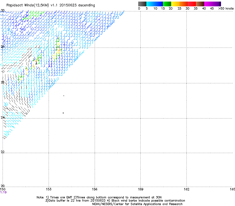Click the >50 knots legend label
Screen dimensions: 235x206
226,9
